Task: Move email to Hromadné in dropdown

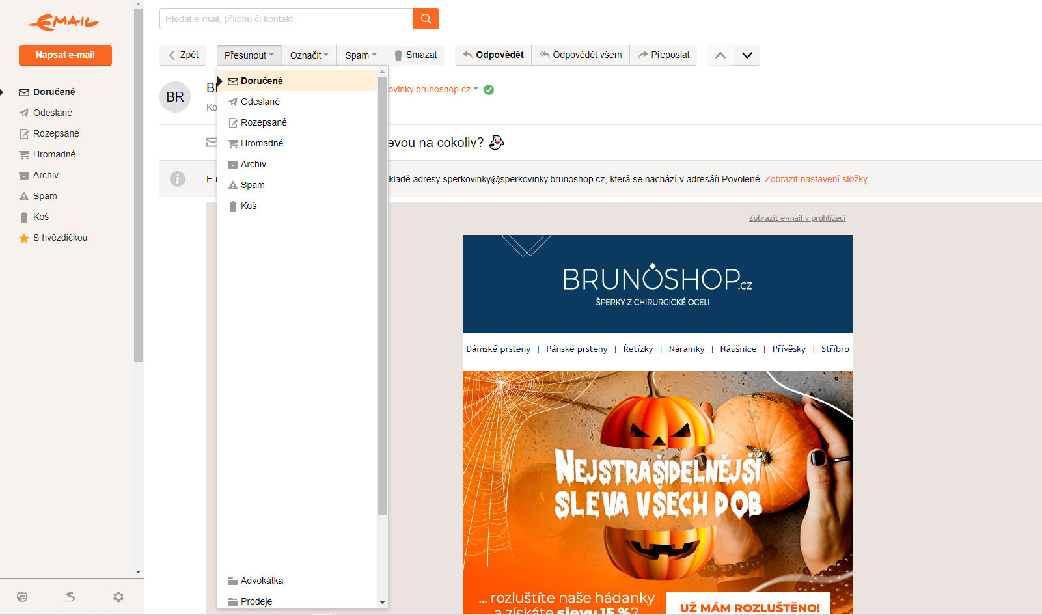Action: (x=297, y=143)
